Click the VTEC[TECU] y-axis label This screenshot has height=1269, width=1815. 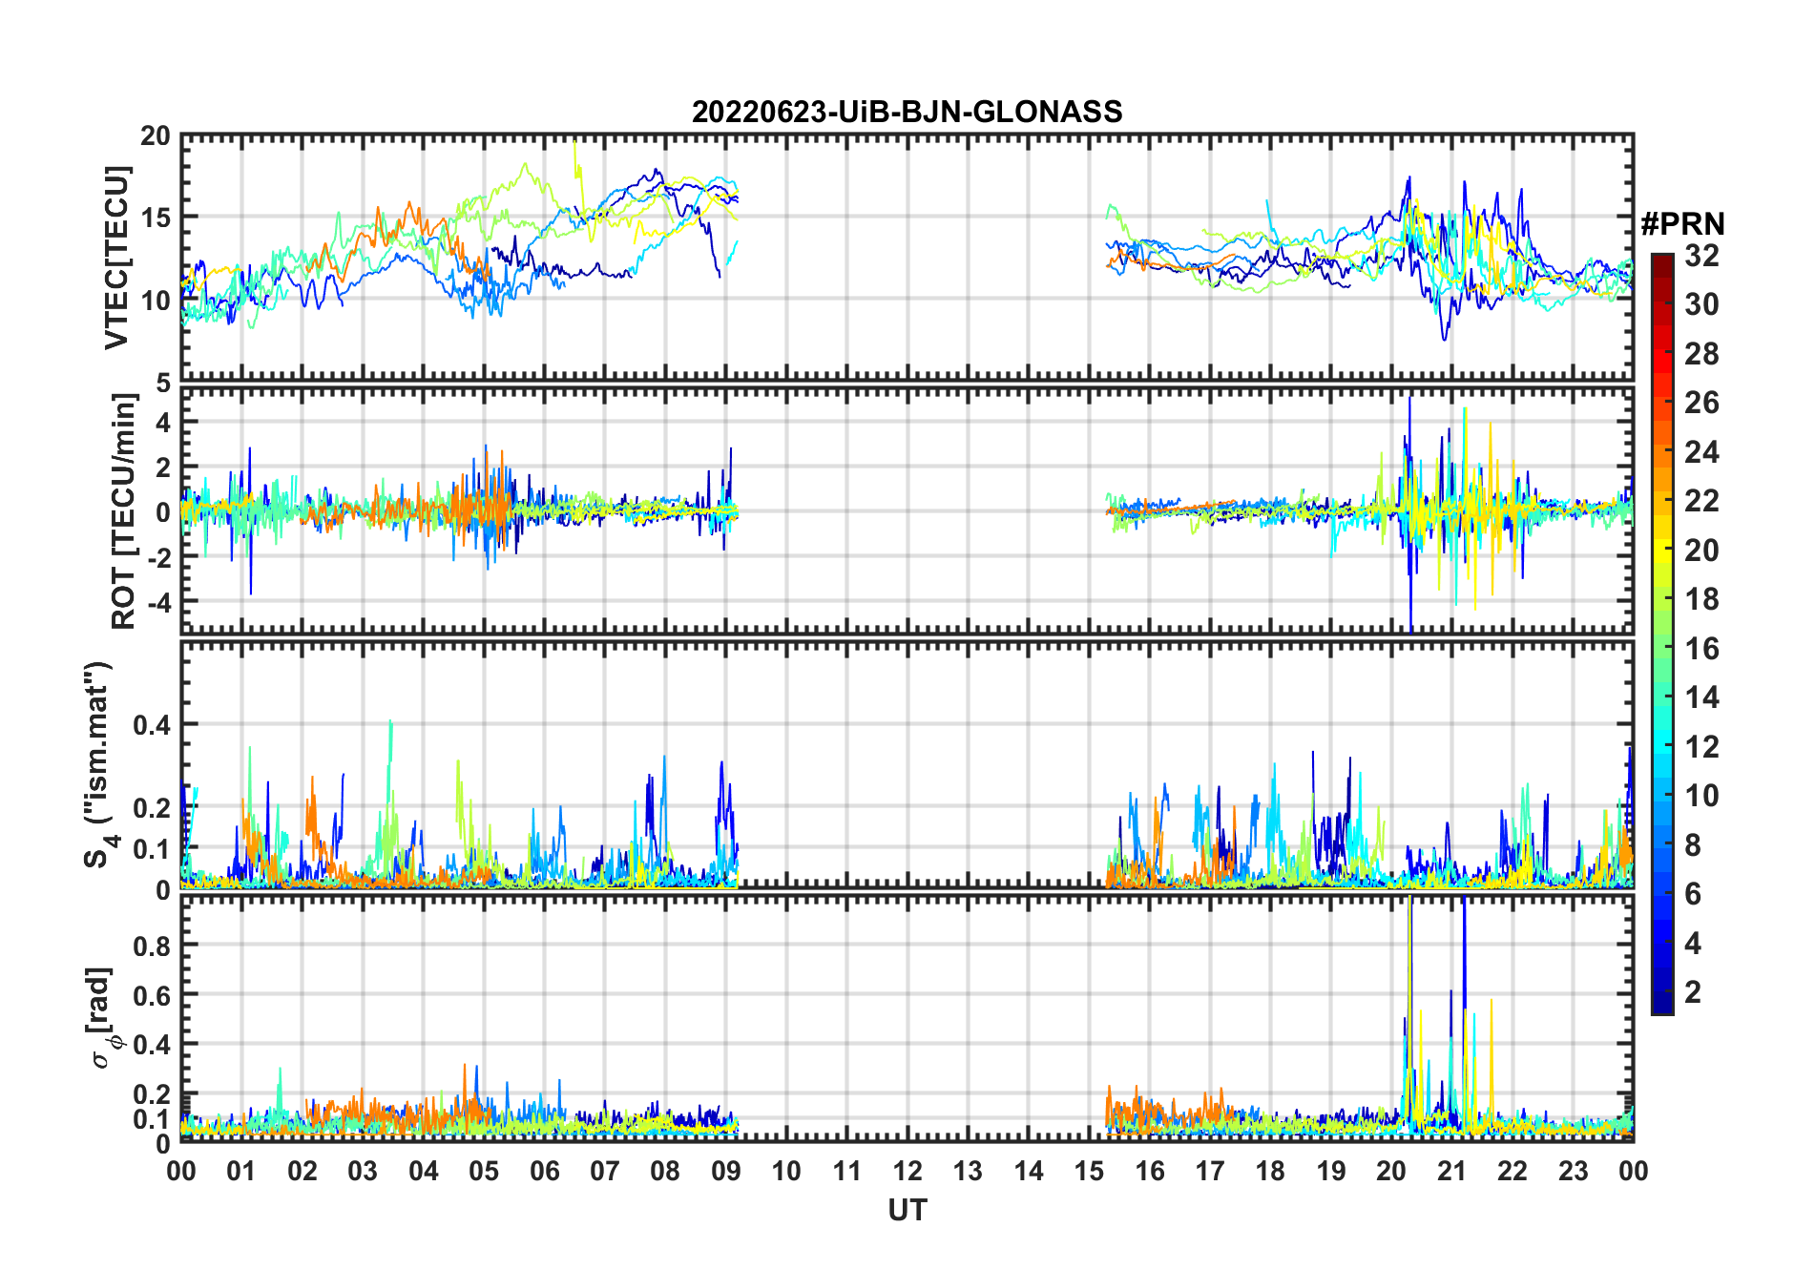[x=116, y=259]
